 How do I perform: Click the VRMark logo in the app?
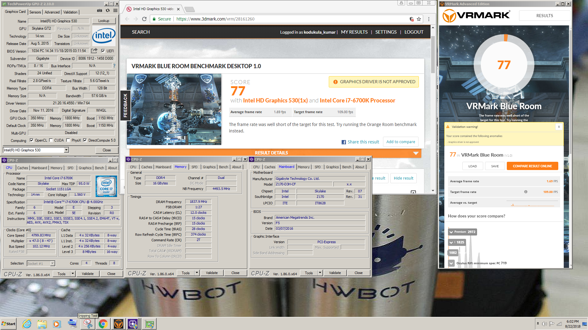477,15
